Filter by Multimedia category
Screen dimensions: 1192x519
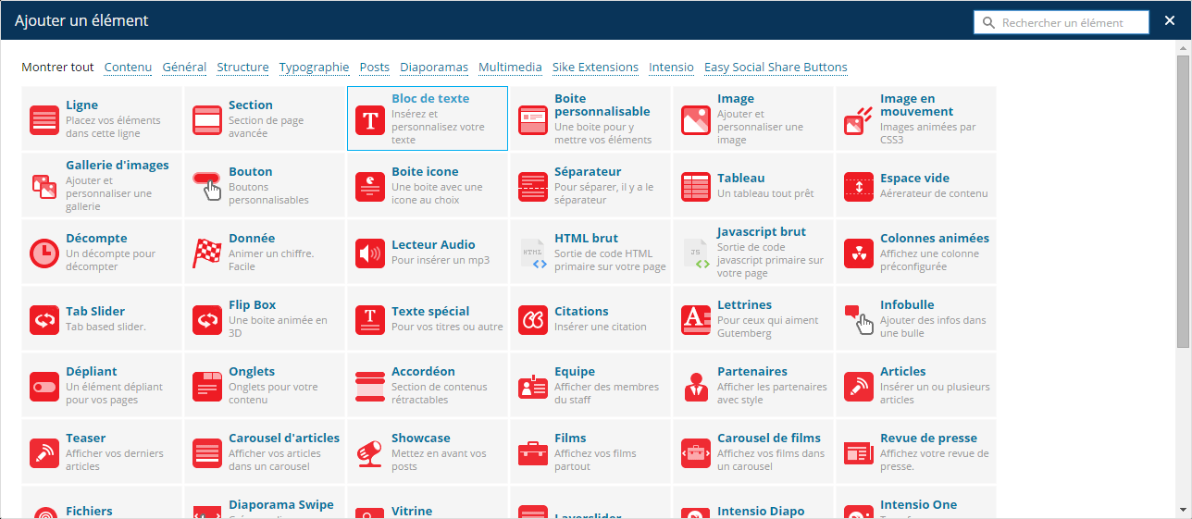coord(510,68)
